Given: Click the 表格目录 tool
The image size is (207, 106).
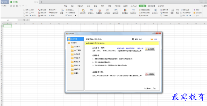Looking at the screenshot, I should pyautogui.click(x=164, y=13).
